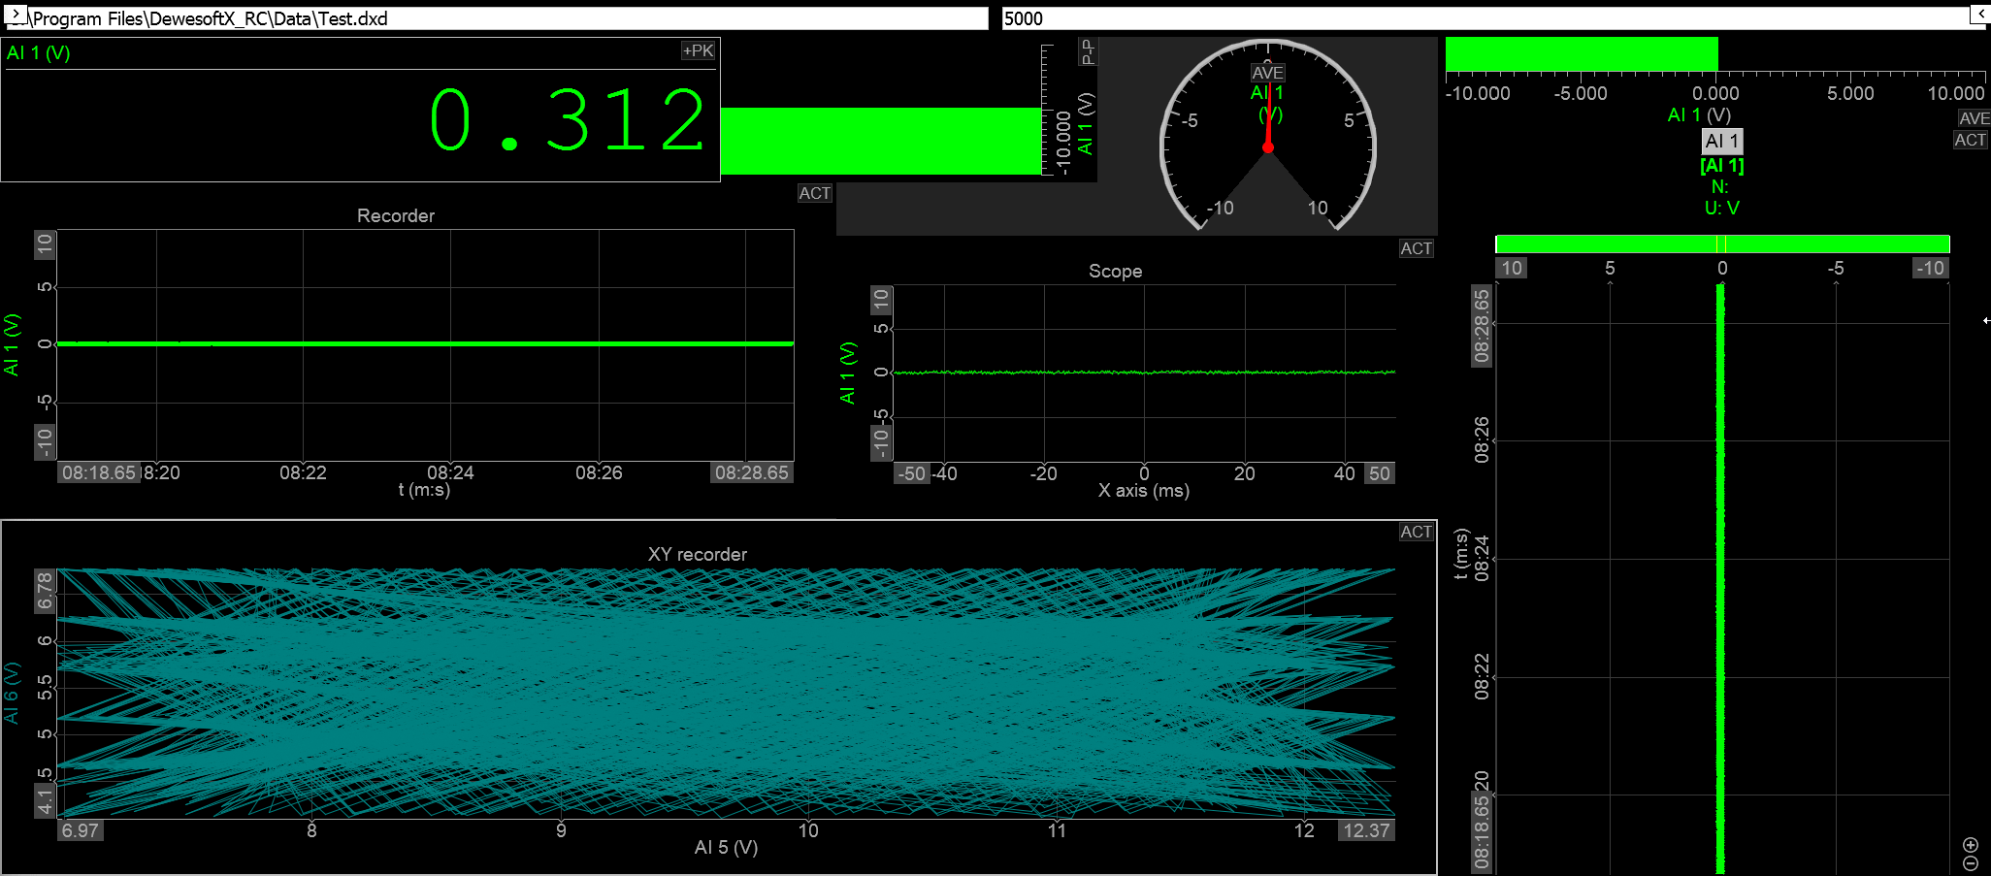Screen dimensions: 1991x876
Task: Toggle +PK mode on digital meter
Action: tap(699, 50)
